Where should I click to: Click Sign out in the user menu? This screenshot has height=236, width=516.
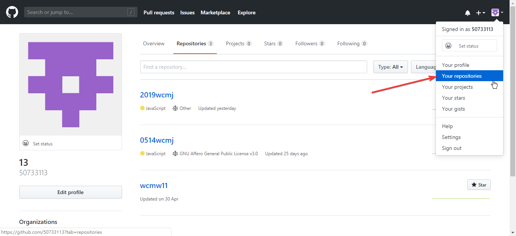pyautogui.click(x=470, y=148)
